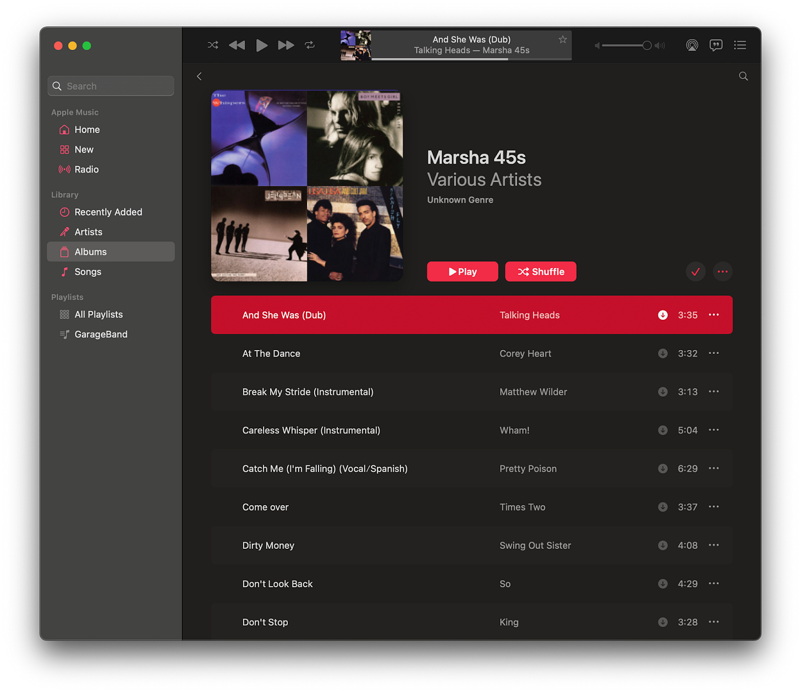The image size is (801, 693).
Task: Open the search magnifier in the album view
Action: click(743, 76)
